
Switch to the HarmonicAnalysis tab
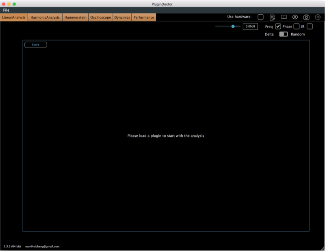(x=45, y=17)
